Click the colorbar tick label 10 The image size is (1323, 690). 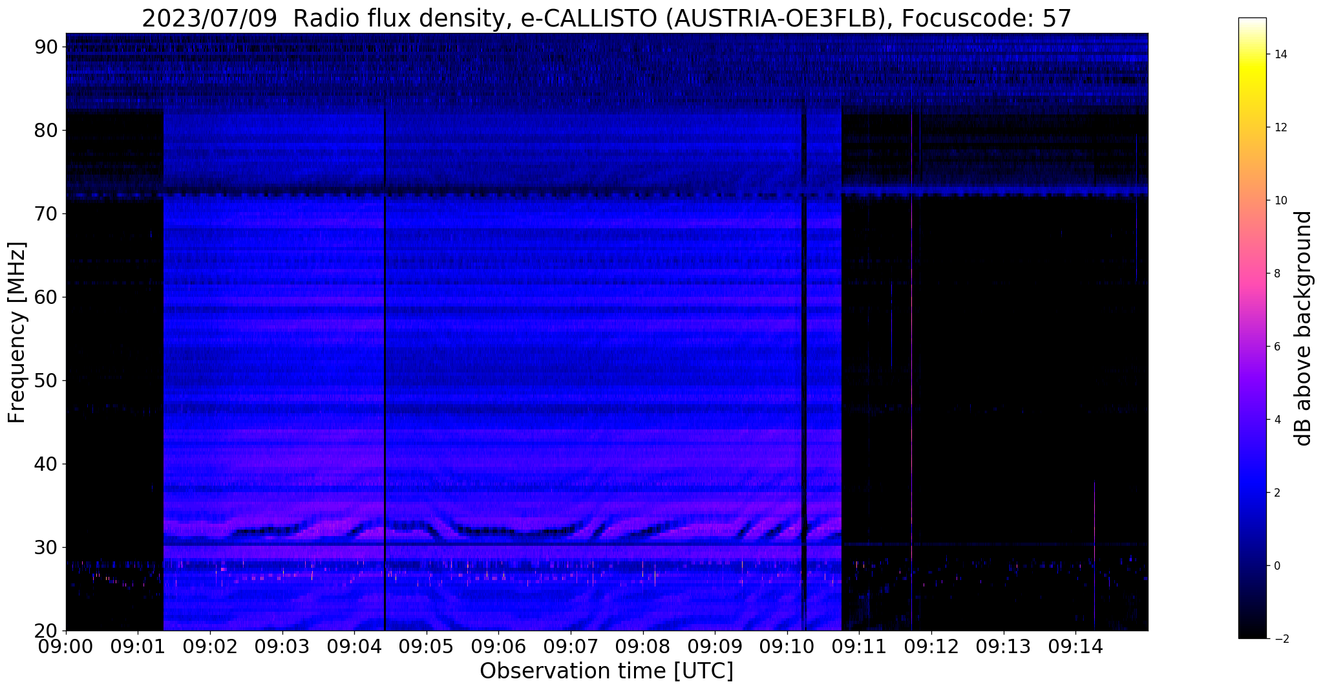click(x=1279, y=200)
